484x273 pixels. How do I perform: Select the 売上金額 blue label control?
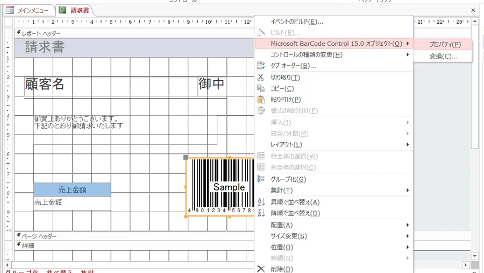pos(72,190)
